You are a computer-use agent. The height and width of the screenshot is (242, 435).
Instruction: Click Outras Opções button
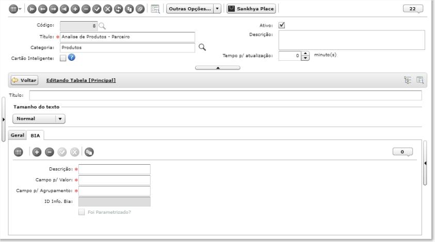point(190,9)
